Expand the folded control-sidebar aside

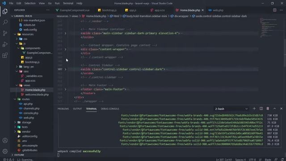66,69
